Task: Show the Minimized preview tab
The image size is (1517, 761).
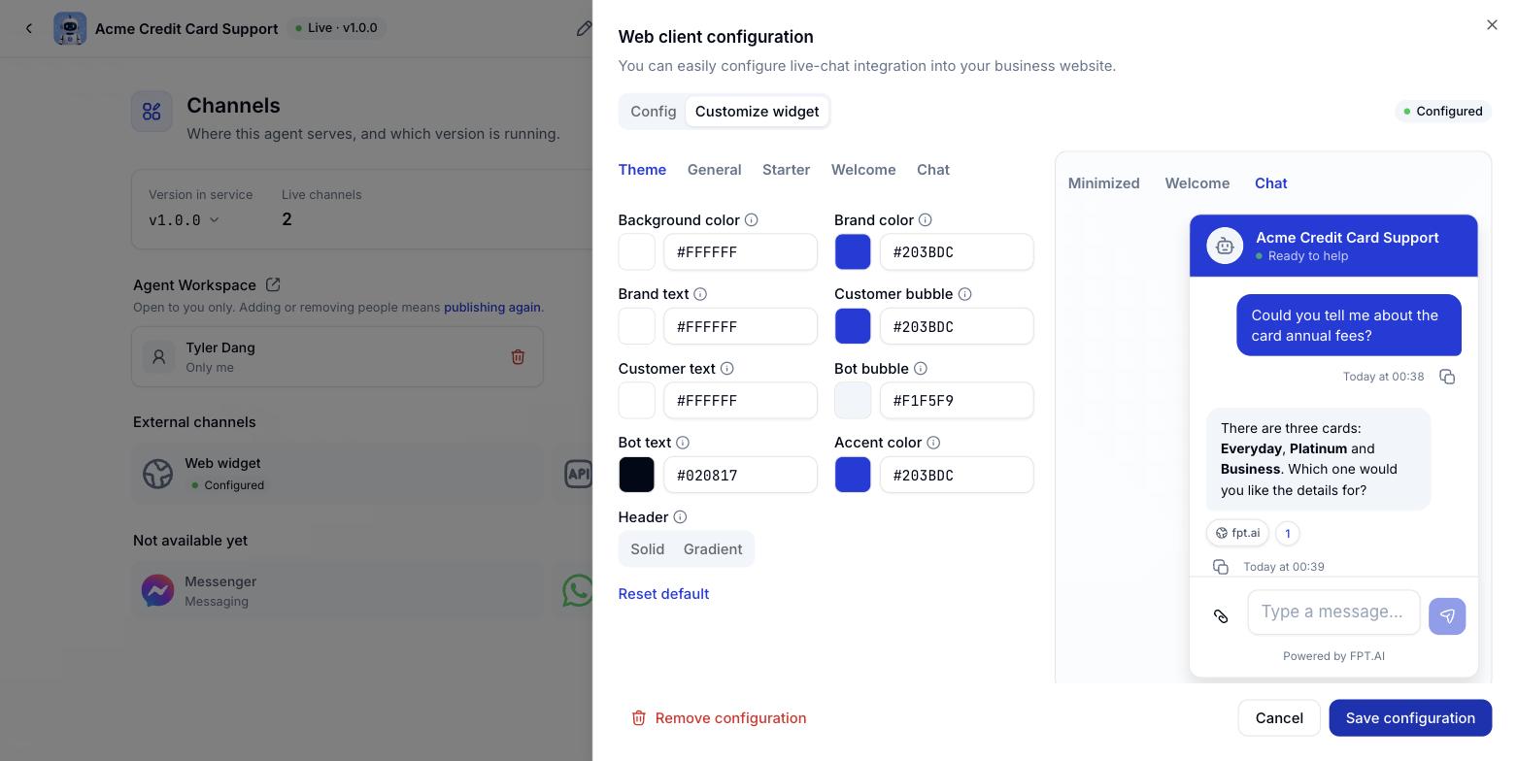Action: point(1103,183)
